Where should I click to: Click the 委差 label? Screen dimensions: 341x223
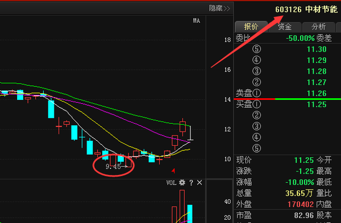click(x=324, y=38)
